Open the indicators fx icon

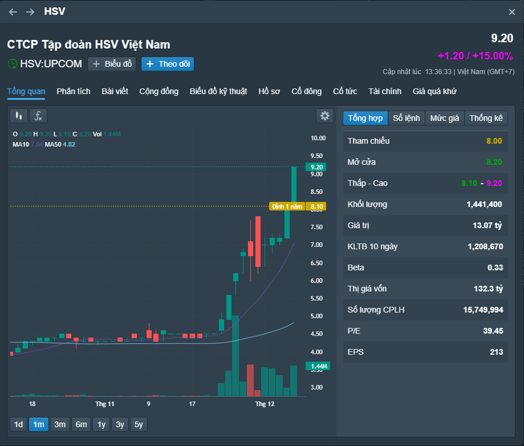[38, 116]
